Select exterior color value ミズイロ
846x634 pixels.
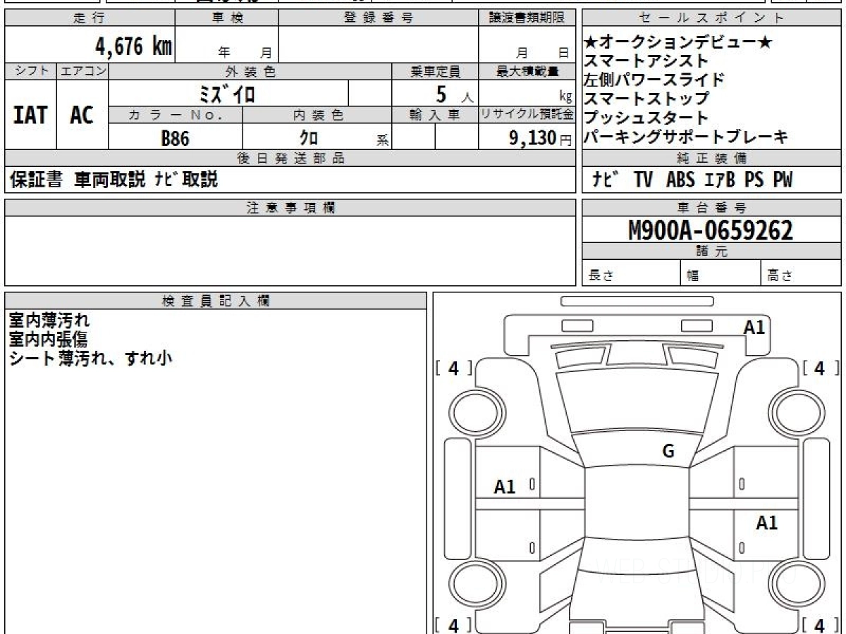coord(228,94)
